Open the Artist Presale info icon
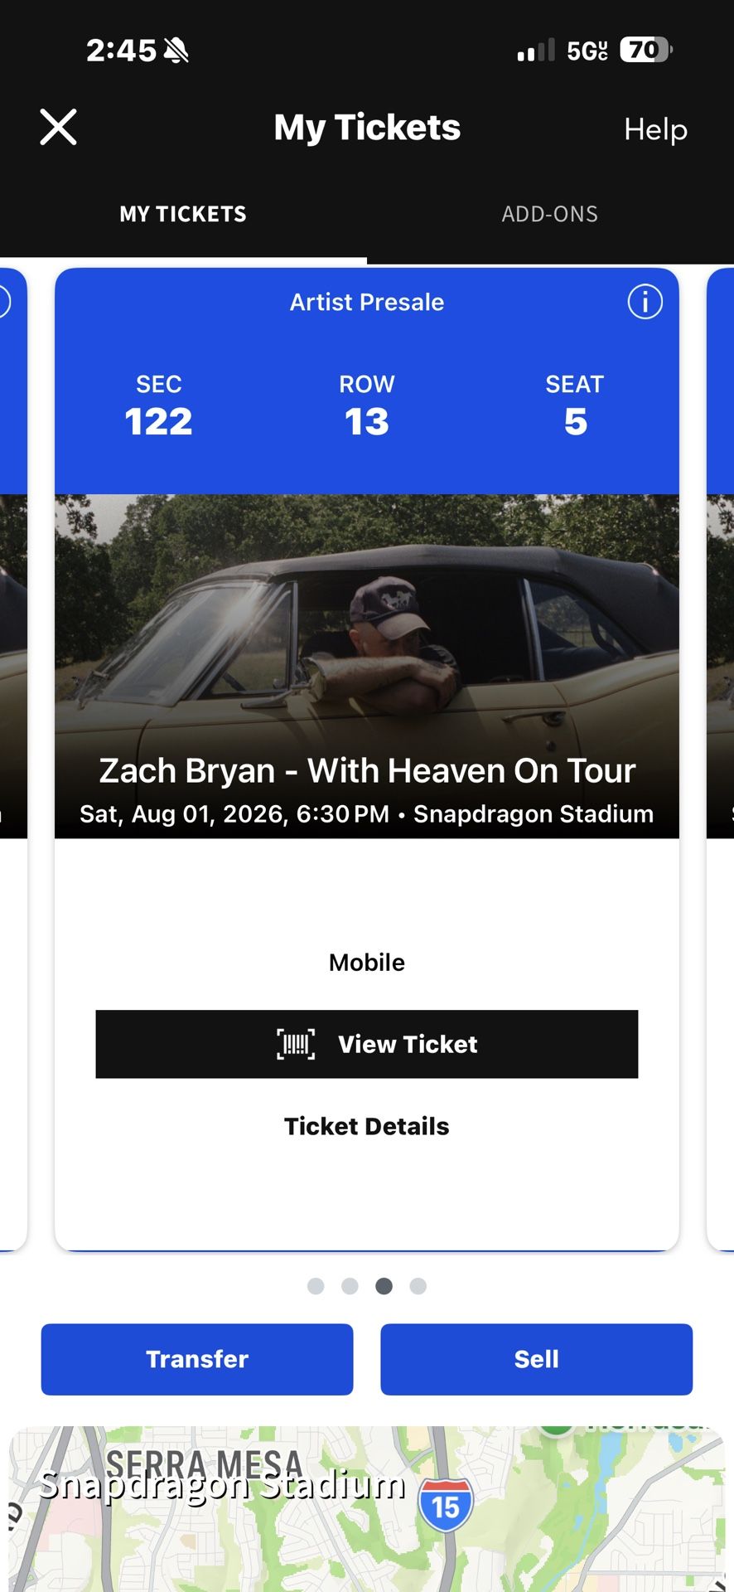This screenshot has width=734, height=1592. click(x=645, y=303)
